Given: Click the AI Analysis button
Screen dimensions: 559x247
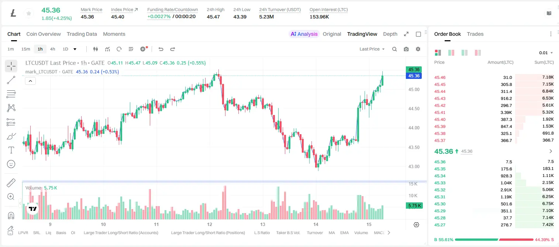Looking at the screenshot, I should (x=304, y=34).
